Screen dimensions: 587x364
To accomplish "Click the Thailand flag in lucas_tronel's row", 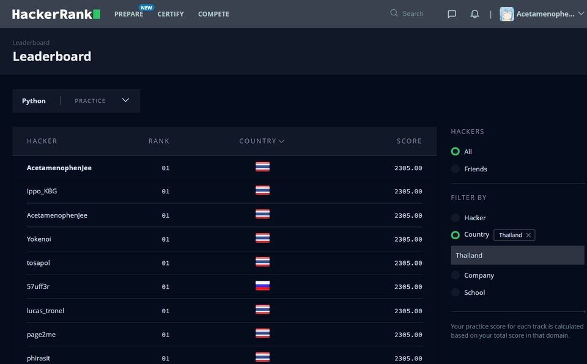I will (x=262, y=310).
